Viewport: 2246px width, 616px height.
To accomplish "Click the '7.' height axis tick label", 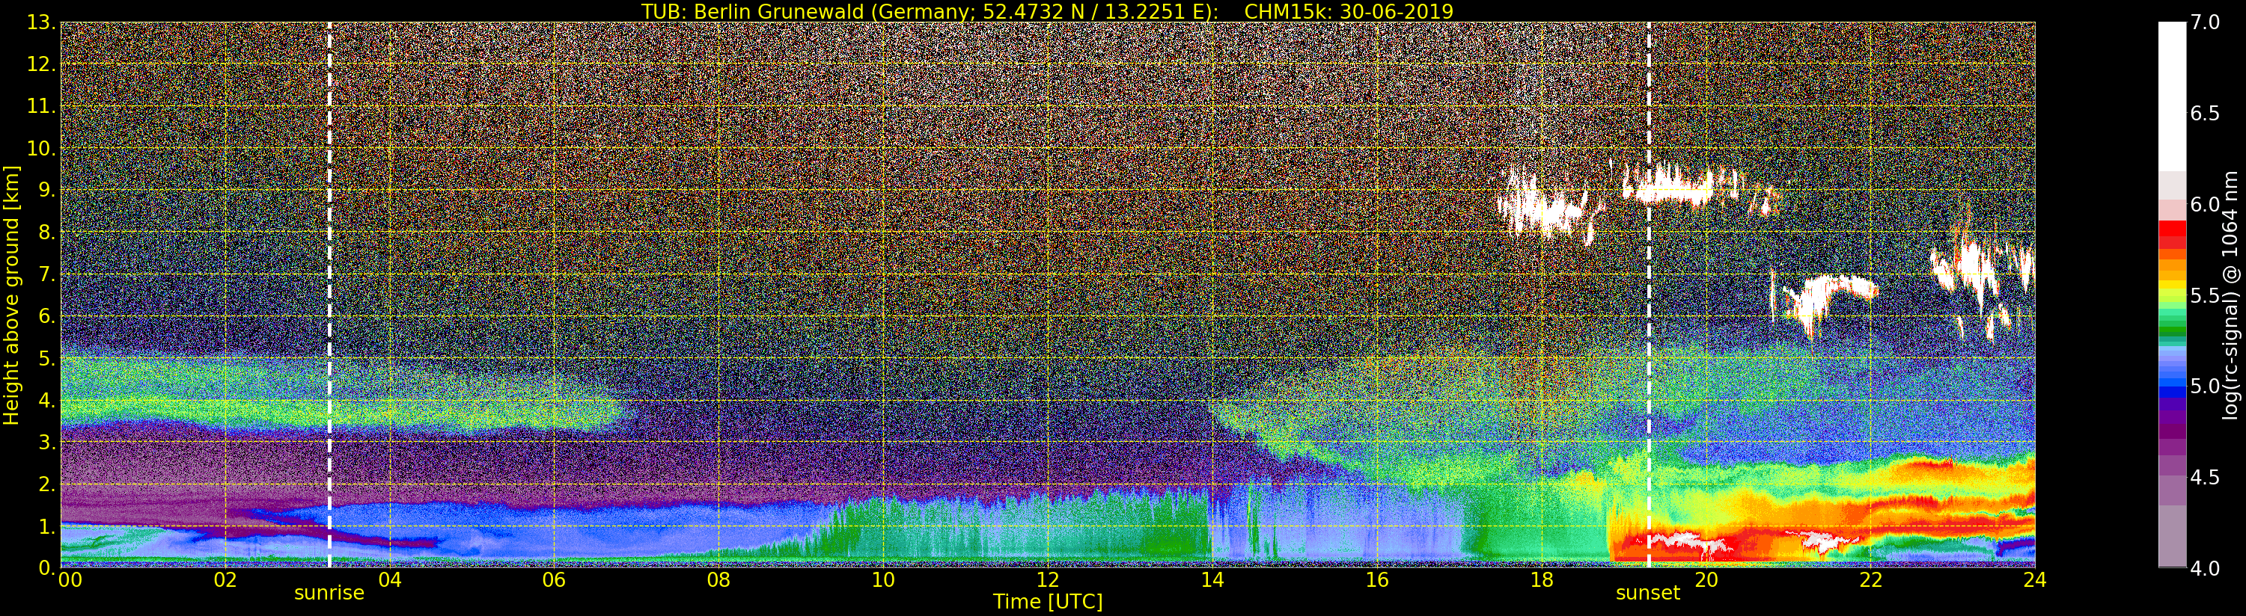I will click(x=48, y=274).
